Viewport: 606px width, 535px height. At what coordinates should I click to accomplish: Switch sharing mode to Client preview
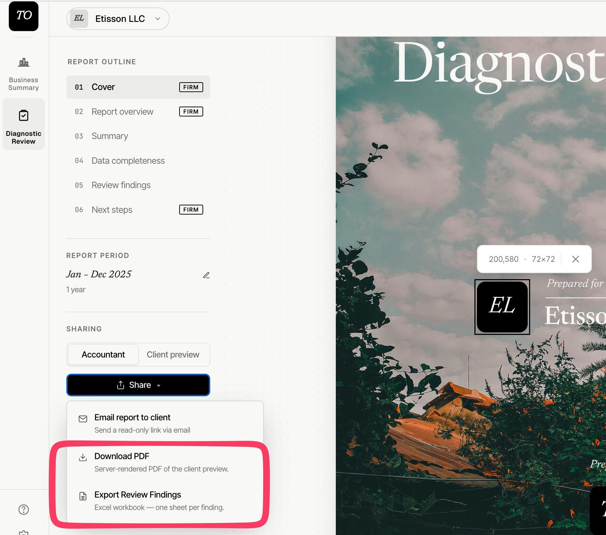173,355
